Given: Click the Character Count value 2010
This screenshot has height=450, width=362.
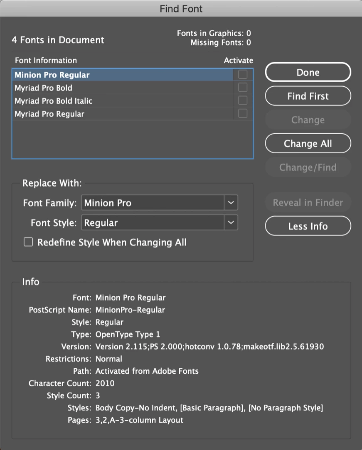Looking at the screenshot, I should pyautogui.click(x=105, y=383).
